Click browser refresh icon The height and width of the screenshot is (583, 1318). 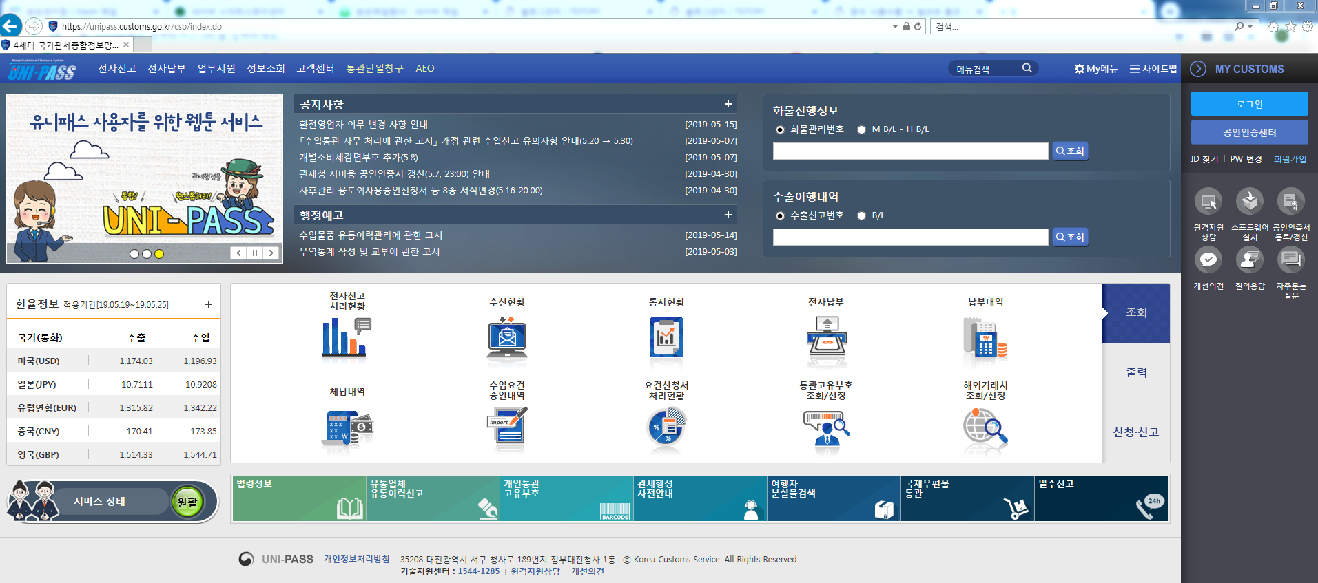918,26
